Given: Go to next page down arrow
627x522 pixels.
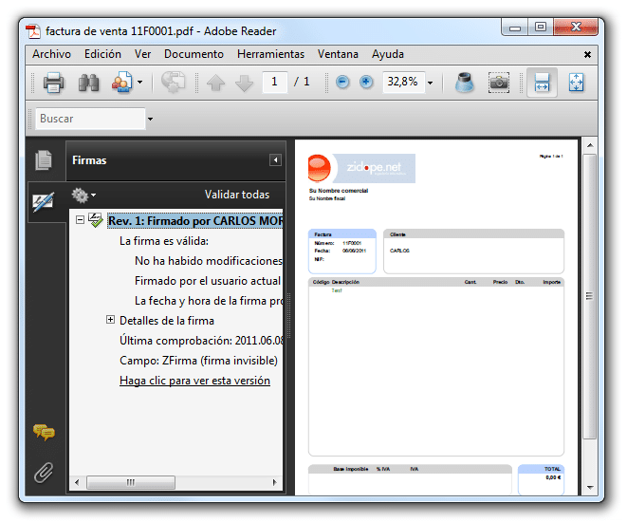Looking at the screenshot, I should pos(245,83).
